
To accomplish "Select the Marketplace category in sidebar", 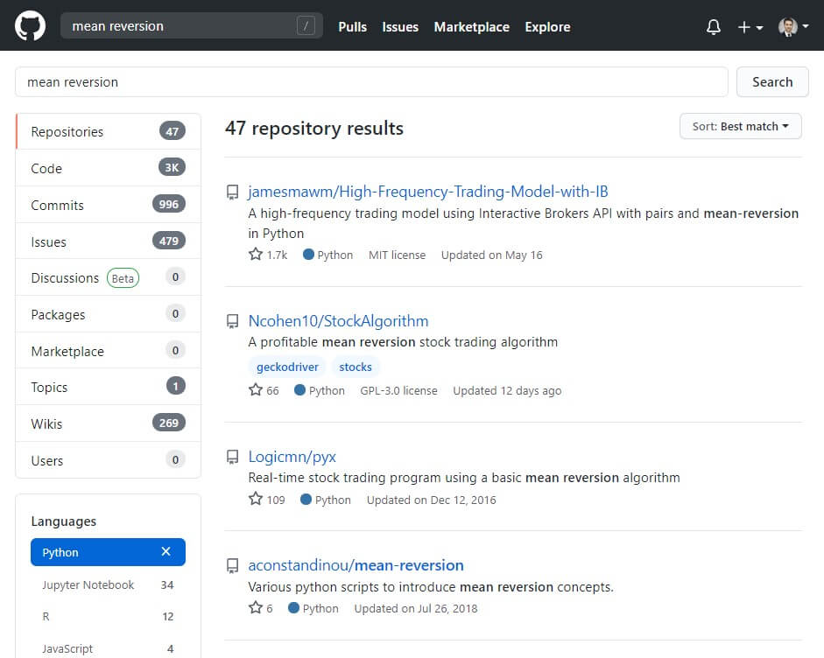I will [x=109, y=351].
